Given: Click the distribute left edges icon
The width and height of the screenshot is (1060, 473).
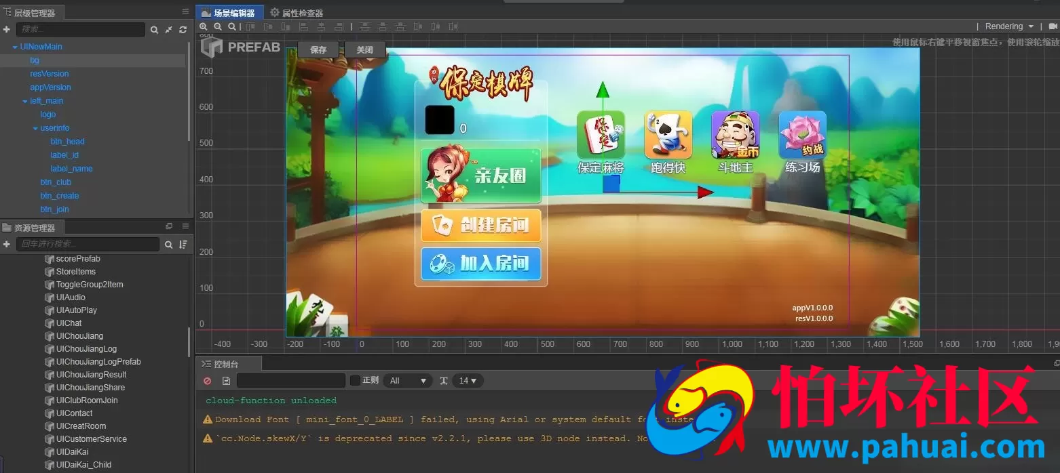Looking at the screenshot, I should (x=417, y=26).
